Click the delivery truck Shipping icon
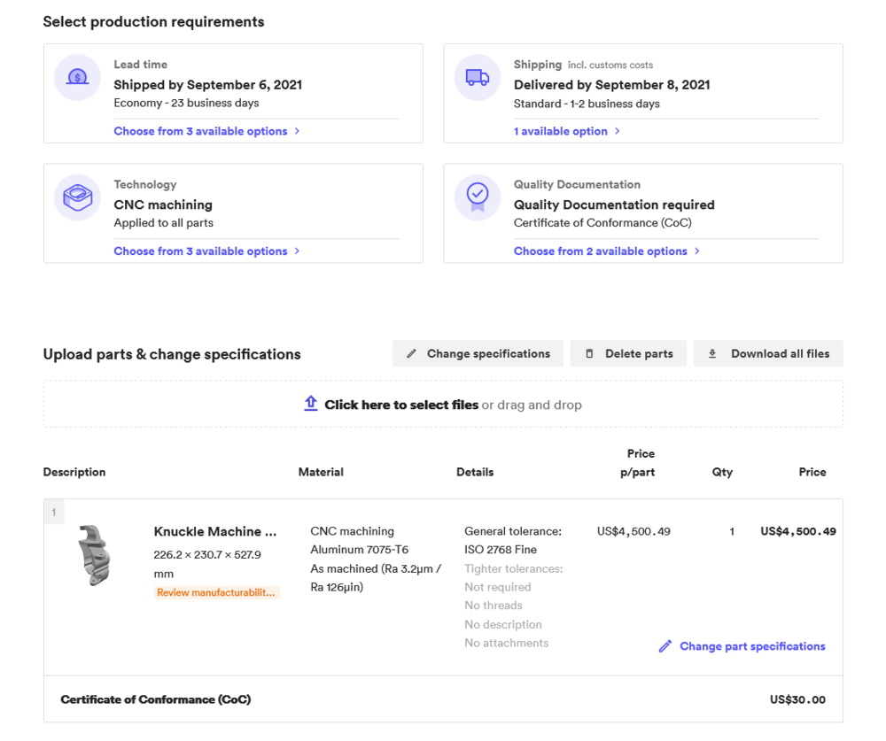This screenshot has width=886, height=741. (477, 77)
